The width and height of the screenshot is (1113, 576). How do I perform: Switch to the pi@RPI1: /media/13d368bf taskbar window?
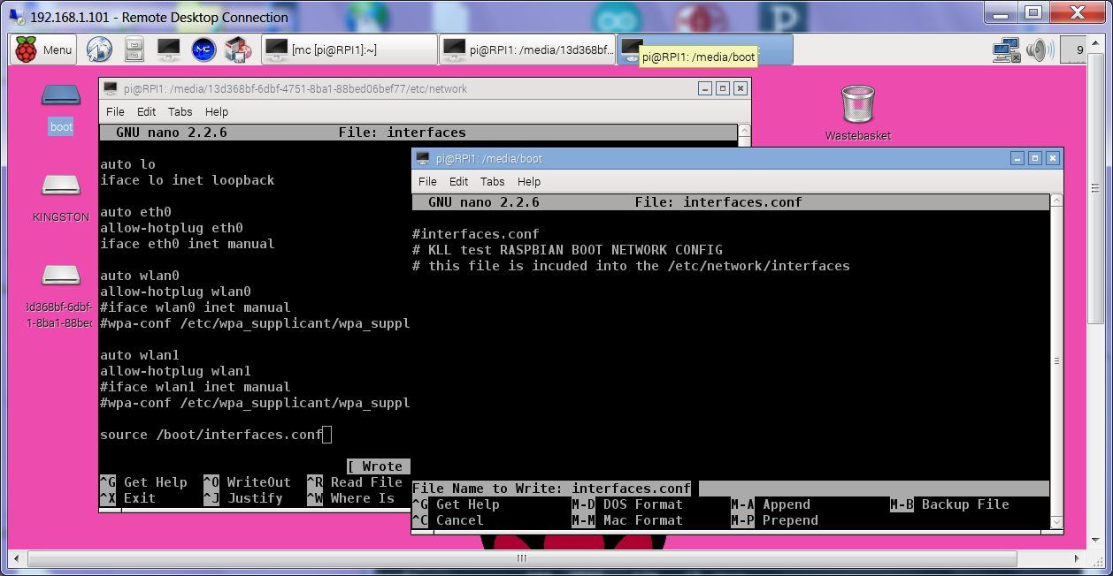pos(528,50)
